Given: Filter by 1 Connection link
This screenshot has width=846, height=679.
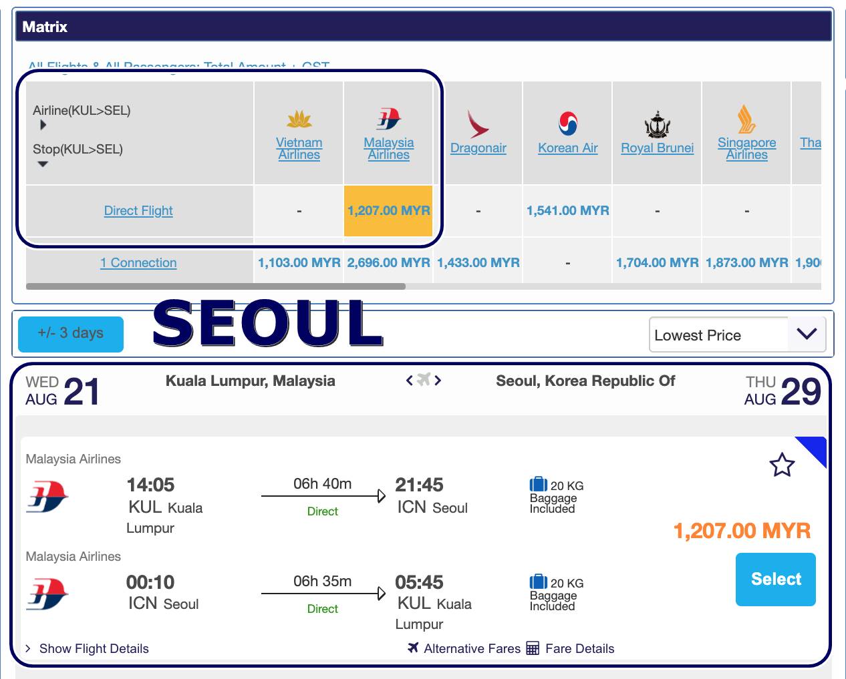Looking at the screenshot, I should (x=138, y=263).
